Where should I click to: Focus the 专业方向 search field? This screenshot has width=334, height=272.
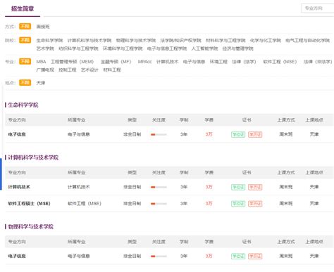[x=318, y=8]
